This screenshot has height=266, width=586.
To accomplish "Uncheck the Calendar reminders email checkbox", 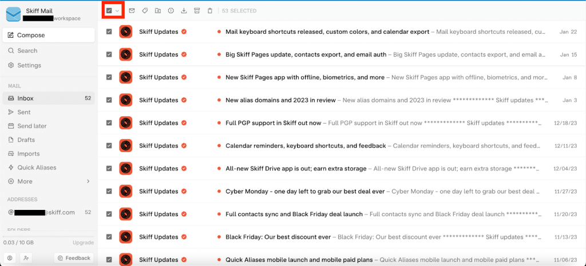I will pos(109,146).
